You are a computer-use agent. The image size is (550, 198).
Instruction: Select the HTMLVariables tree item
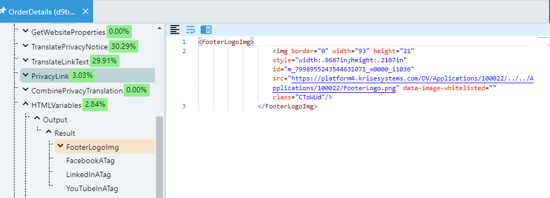click(56, 105)
